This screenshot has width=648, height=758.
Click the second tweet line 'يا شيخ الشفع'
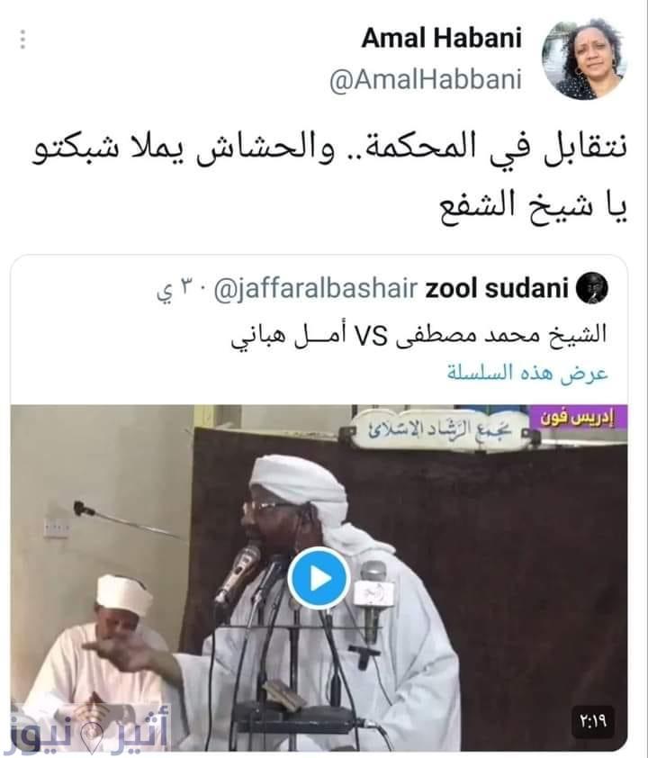pyautogui.click(x=533, y=205)
